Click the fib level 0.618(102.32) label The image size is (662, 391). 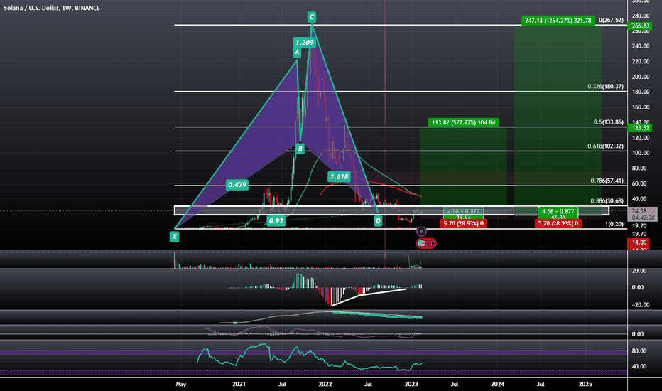(x=605, y=146)
